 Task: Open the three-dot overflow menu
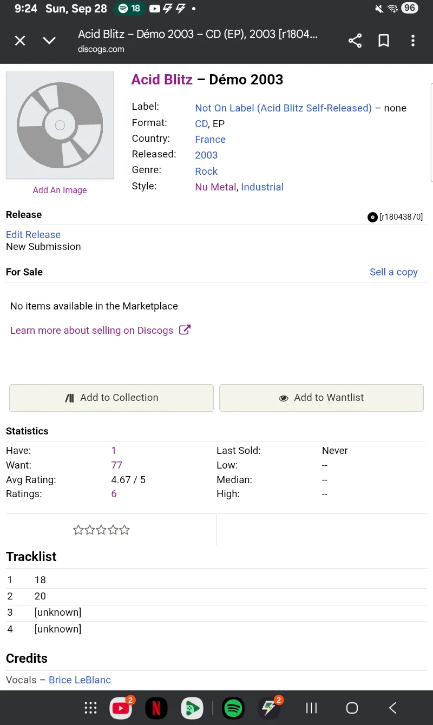pos(412,41)
